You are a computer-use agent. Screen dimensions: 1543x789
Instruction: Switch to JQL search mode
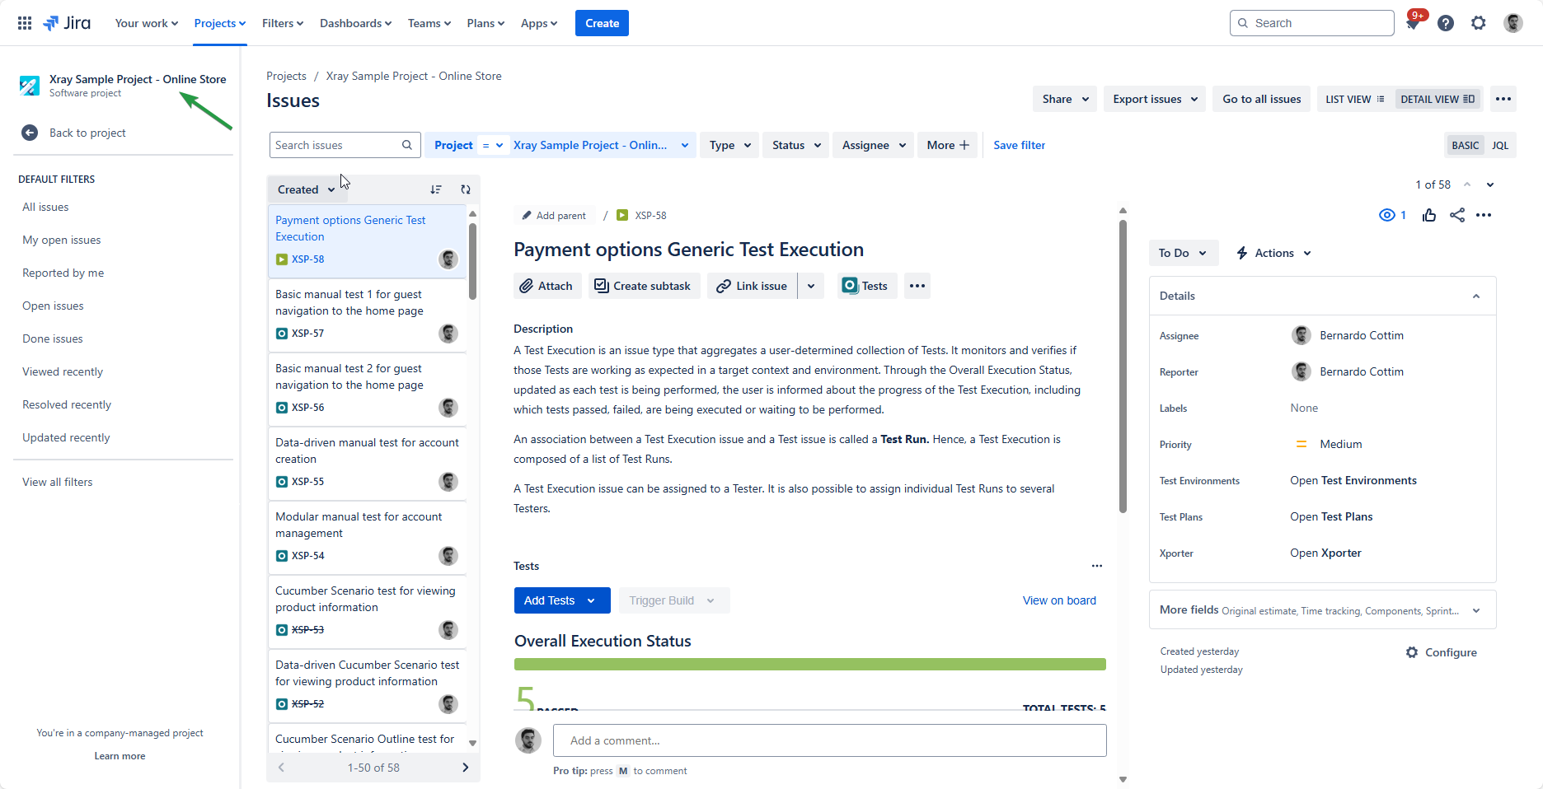click(x=1500, y=145)
